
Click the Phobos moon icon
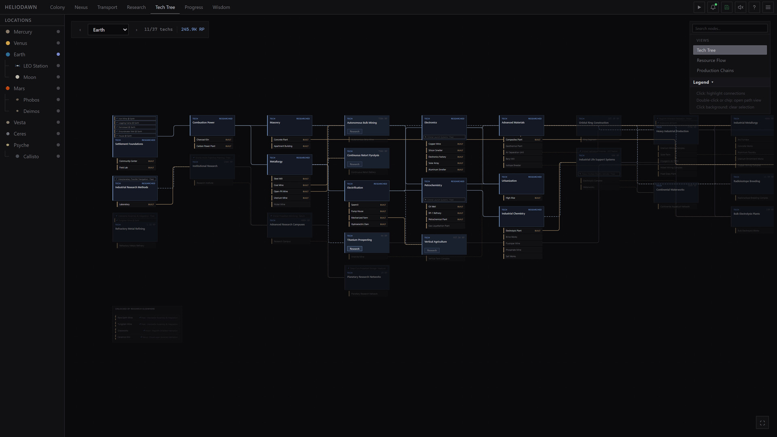click(x=17, y=100)
